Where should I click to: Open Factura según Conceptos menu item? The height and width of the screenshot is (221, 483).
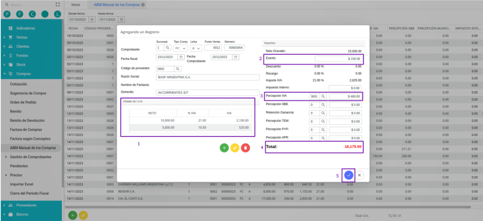[x=31, y=139]
